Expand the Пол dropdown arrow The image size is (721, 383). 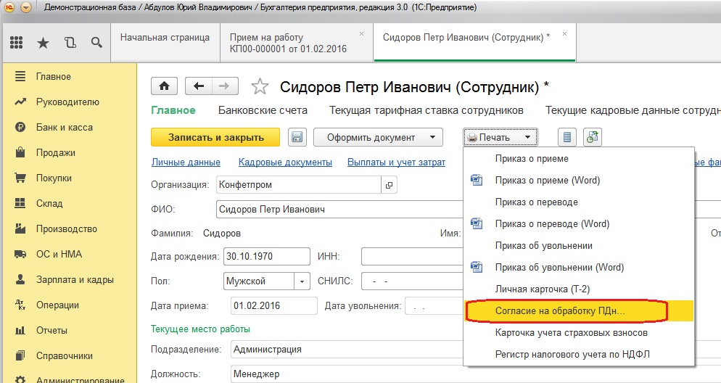pyautogui.click(x=302, y=281)
